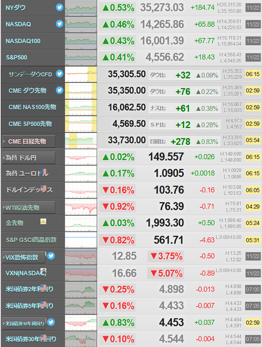The image size is (262, 347).
Task: Click the NYダウ mini chart thumbnail
Action: coord(81,8)
